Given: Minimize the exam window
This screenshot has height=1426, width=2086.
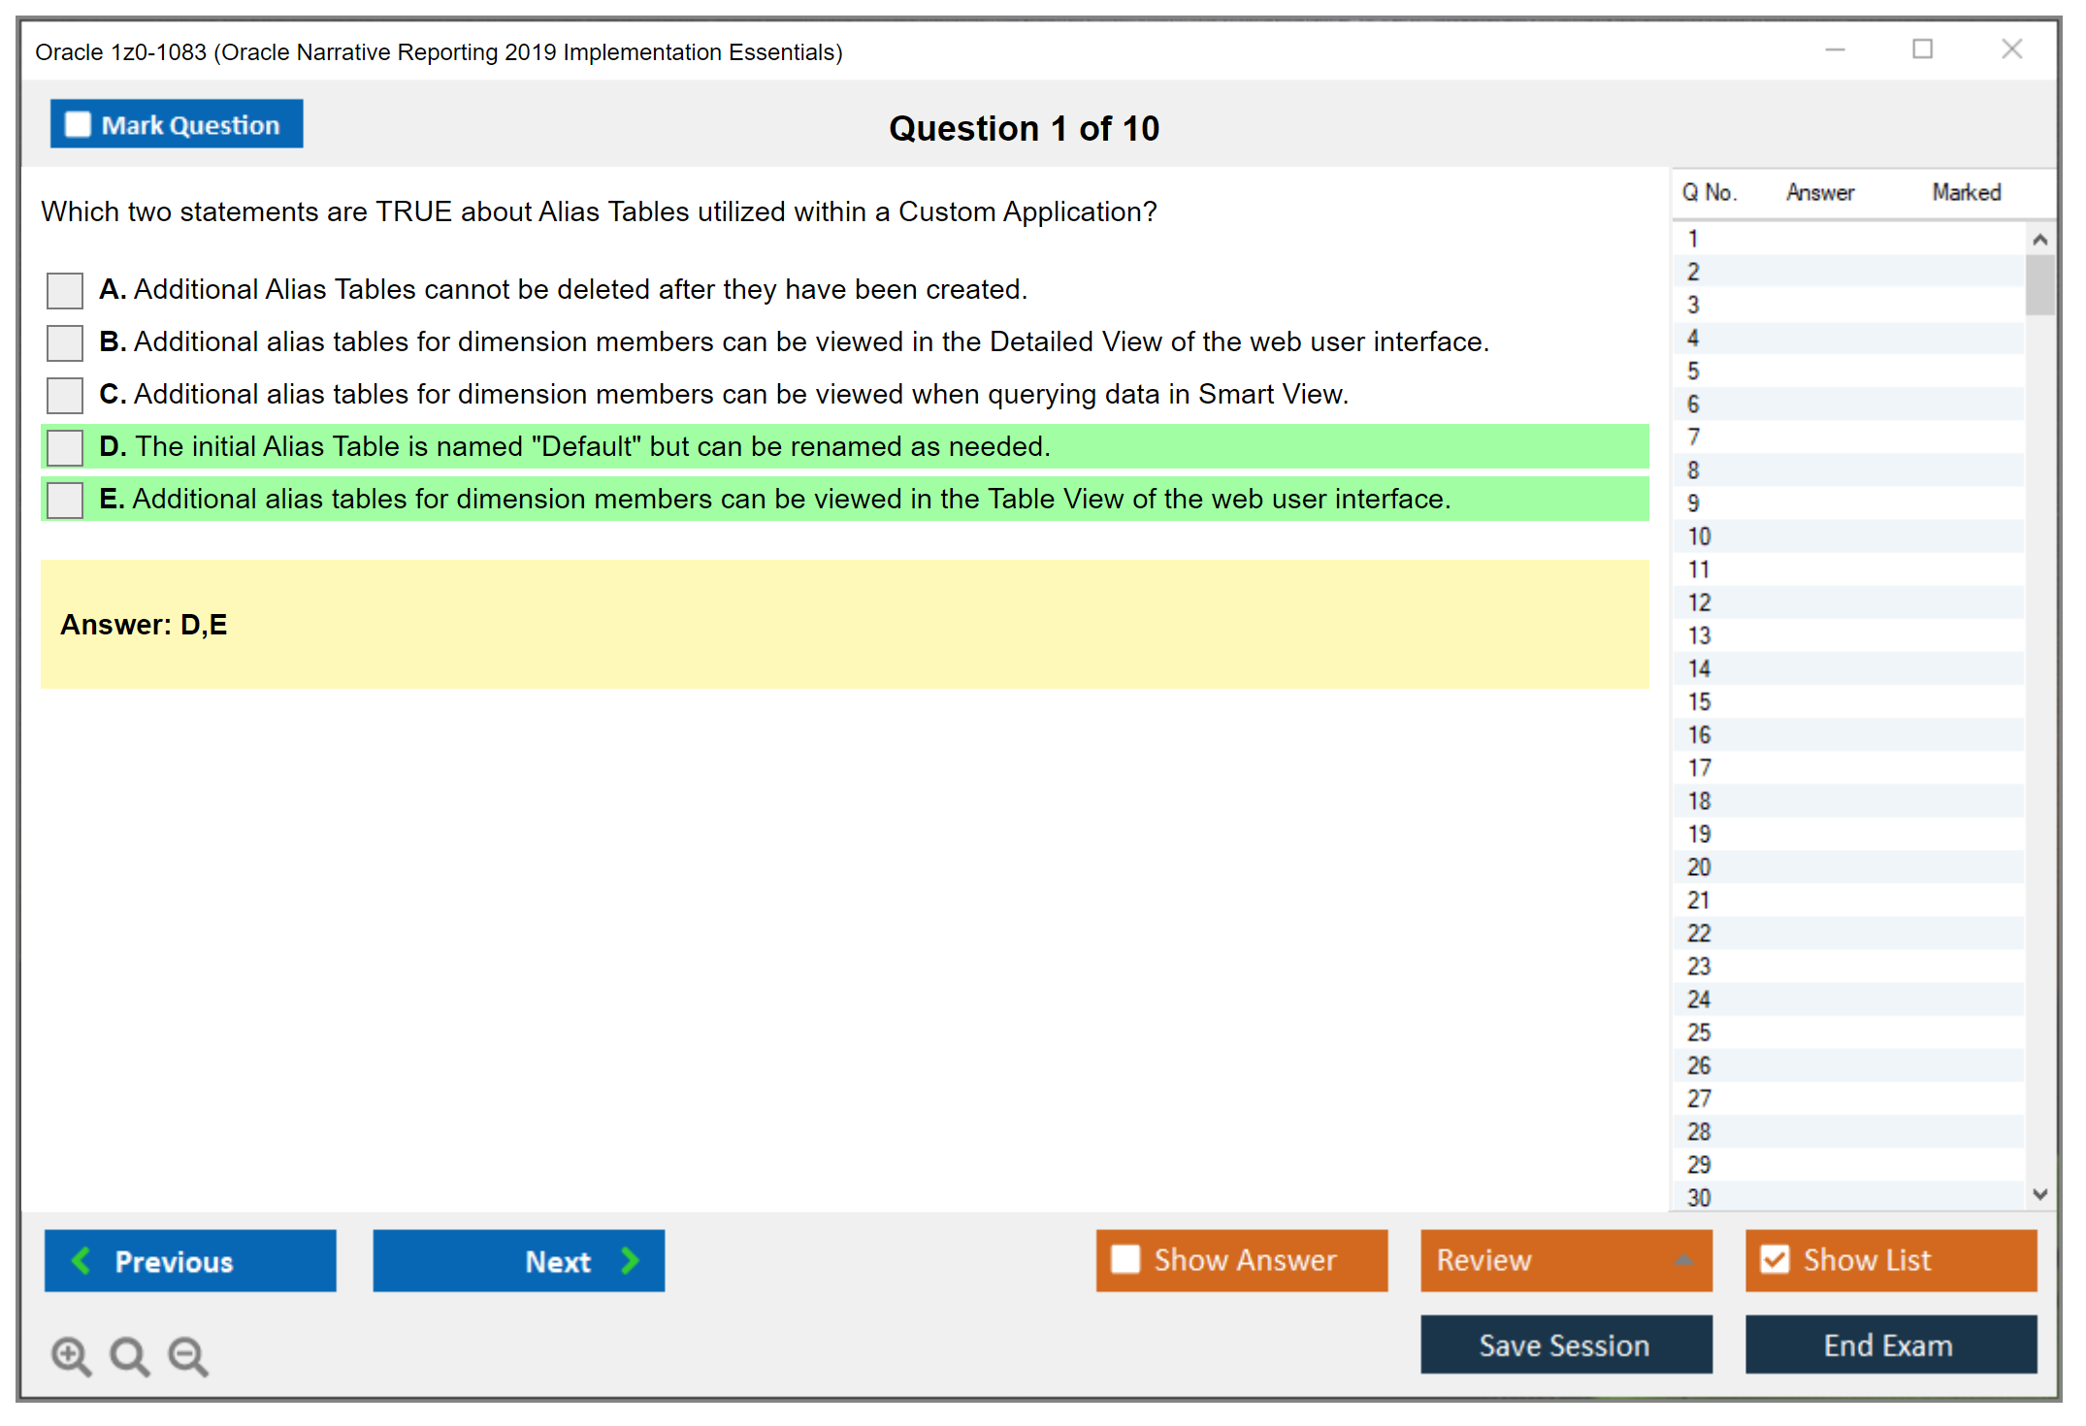Looking at the screenshot, I should (x=1835, y=49).
